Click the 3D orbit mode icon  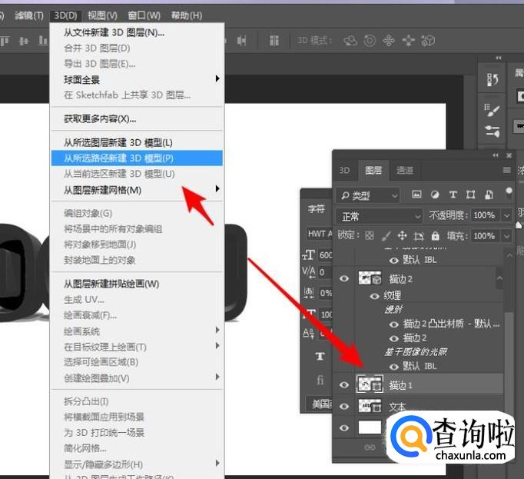coord(350,41)
